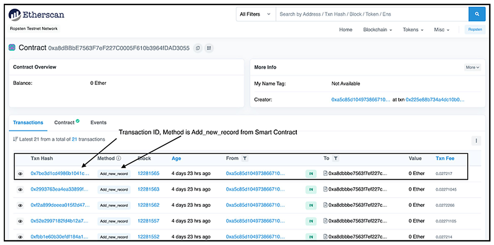The width and height of the screenshot is (494, 245).
Task: Click the Ropsten network button
Action: [475, 29]
